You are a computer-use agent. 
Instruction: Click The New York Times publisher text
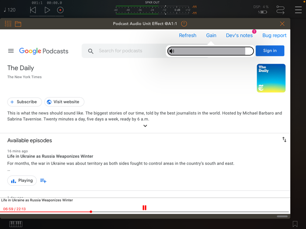[x=24, y=77]
